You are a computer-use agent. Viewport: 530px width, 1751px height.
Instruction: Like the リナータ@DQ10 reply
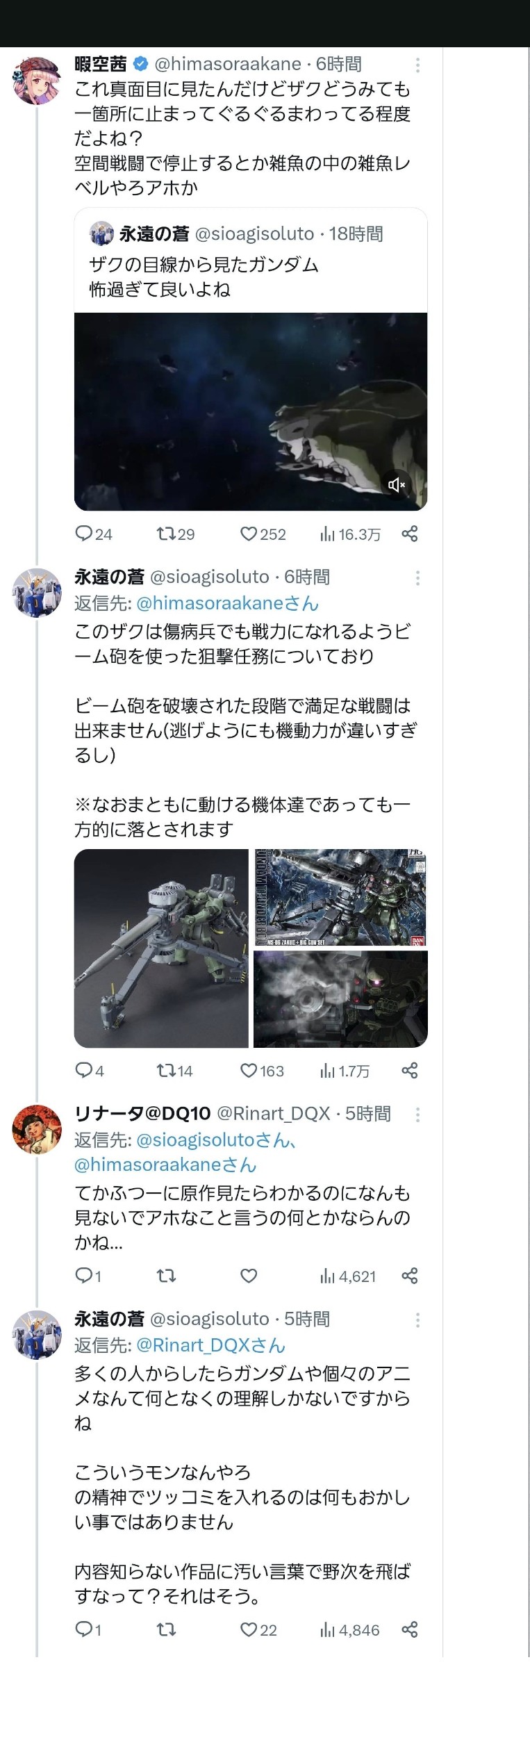(x=249, y=1276)
